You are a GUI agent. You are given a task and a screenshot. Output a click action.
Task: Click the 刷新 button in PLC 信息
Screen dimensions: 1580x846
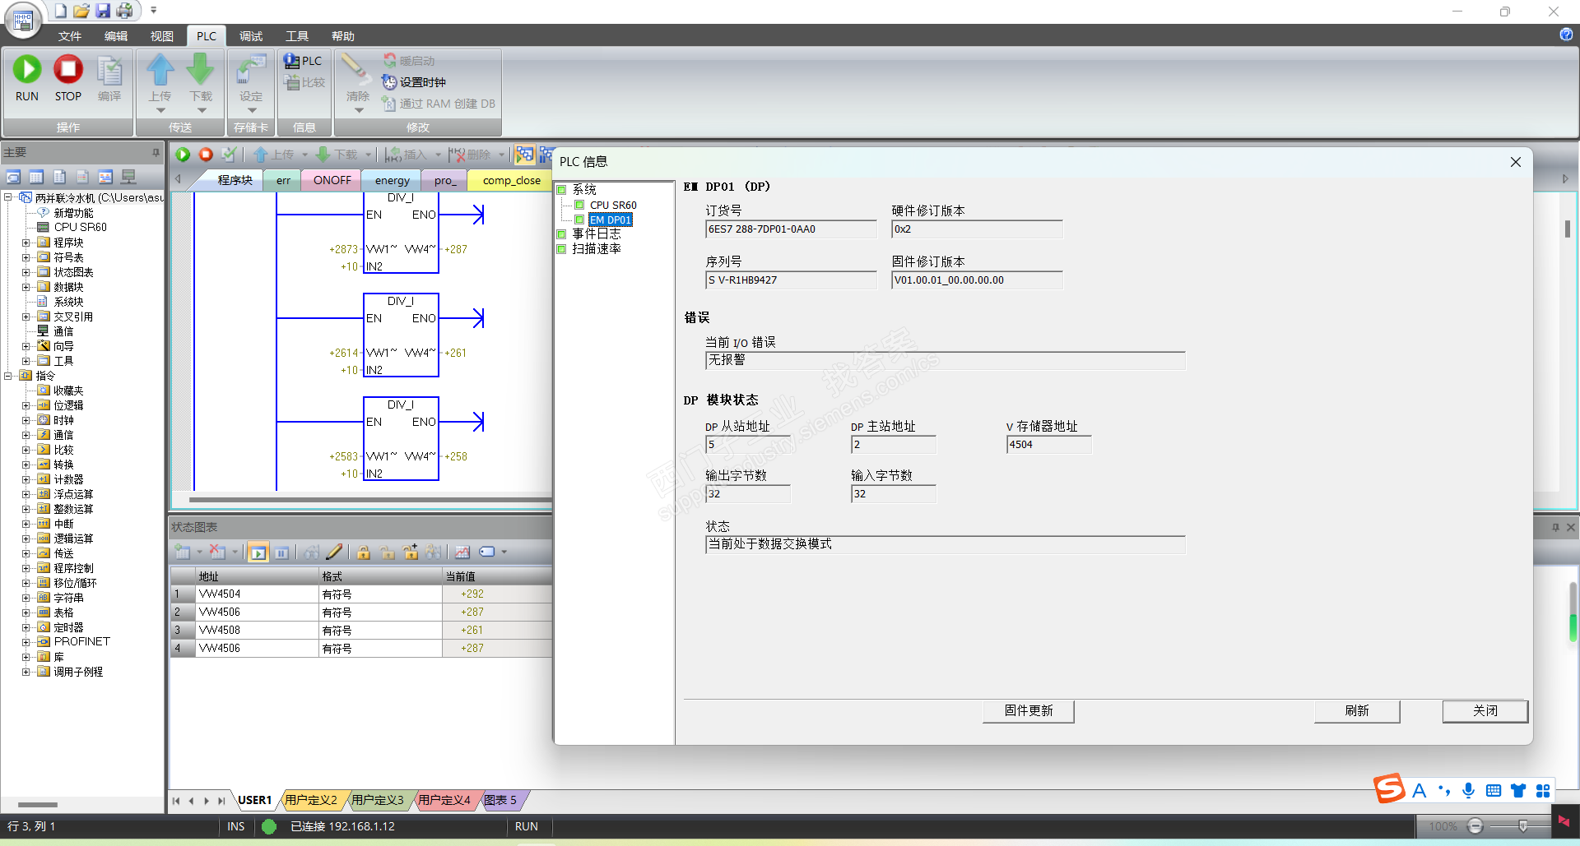[x=1357, y=711]
